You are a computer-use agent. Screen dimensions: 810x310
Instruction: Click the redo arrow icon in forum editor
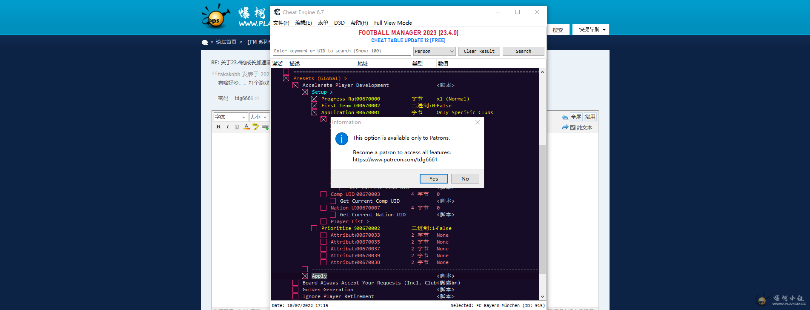(565, 127)
